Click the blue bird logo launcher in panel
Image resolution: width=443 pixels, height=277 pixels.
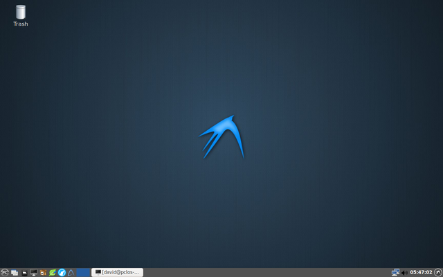pyautogui.click(x=71, y=272)
